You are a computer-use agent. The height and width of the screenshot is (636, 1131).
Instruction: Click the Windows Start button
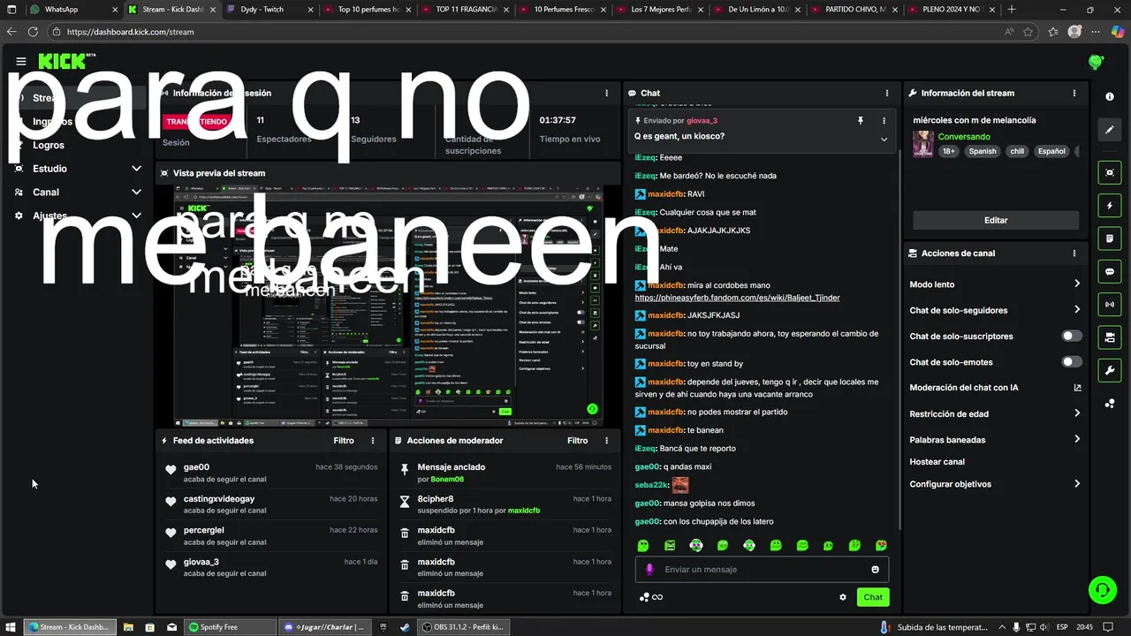point(11,627)
